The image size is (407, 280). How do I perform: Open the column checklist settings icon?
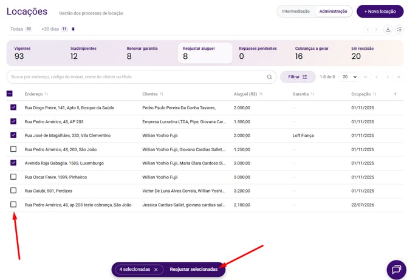pyautogui.click(x=399, y=29)
